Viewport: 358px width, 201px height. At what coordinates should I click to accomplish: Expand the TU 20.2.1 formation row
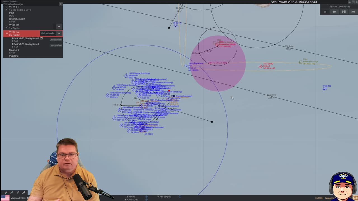(7, 9)
